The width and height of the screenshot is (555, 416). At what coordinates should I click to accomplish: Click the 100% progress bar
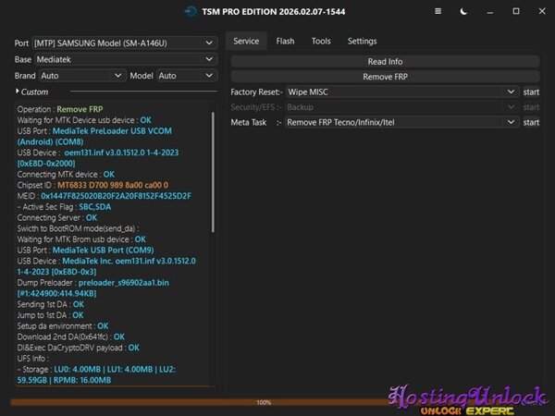click(264, 402)
